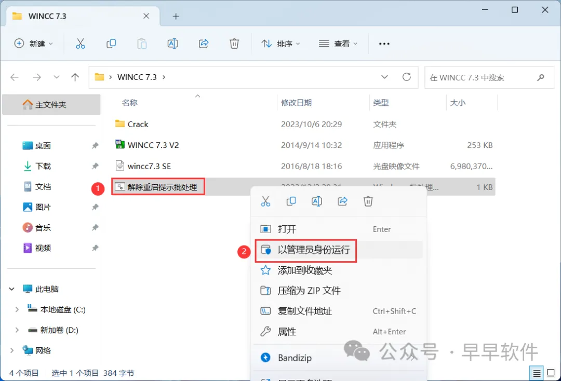Expand the address bar history dropdown

[384, 77]
